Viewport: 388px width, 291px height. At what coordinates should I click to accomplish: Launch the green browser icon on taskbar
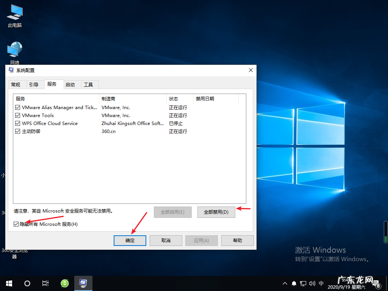(64, 283)
